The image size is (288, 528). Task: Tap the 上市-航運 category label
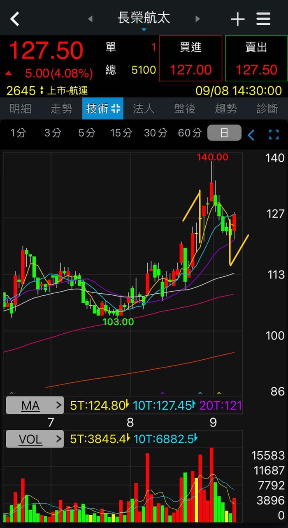67,90
